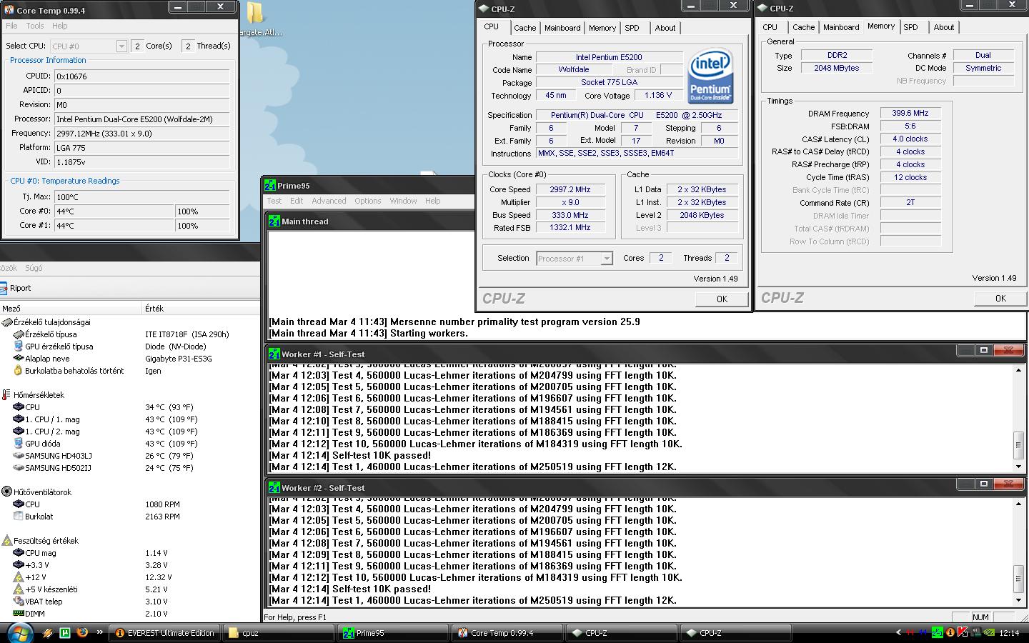Maximize the Worker #1 Self-Test window
Viewport: 1029px width, 643px height.
(x=984, y=350)
